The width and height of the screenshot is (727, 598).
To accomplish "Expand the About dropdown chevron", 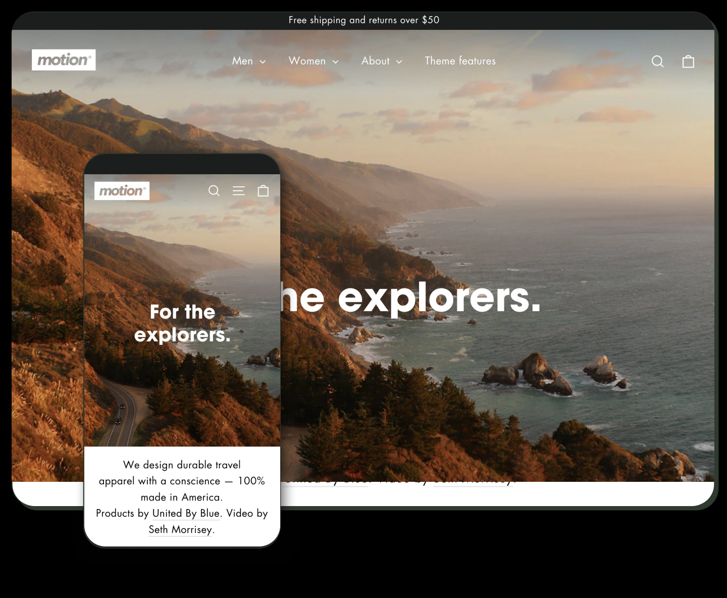I will 399,62.
